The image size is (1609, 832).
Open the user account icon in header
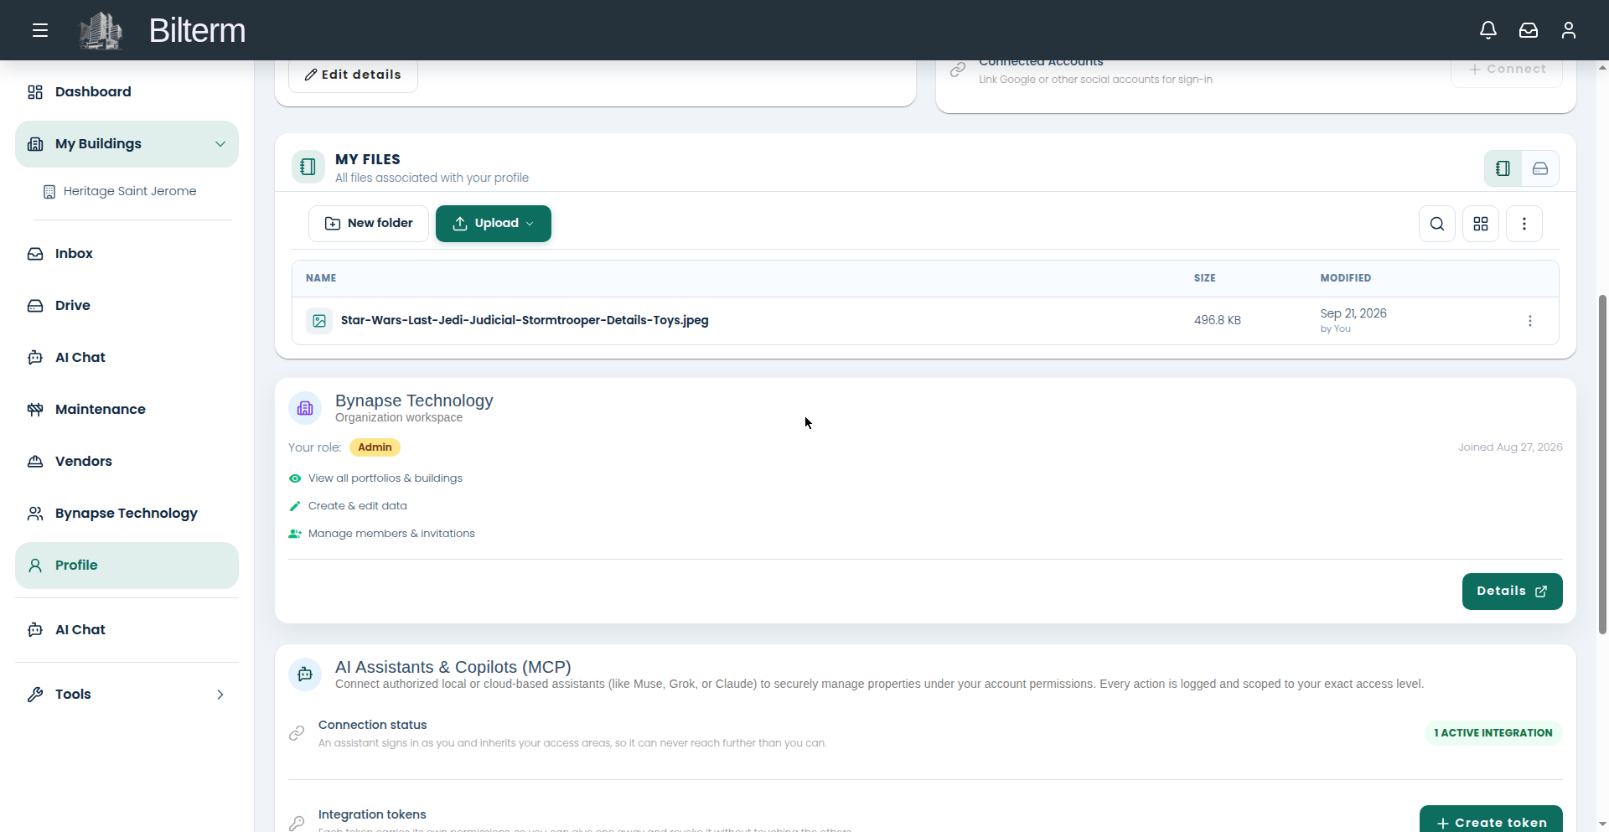click(1569, 30)
